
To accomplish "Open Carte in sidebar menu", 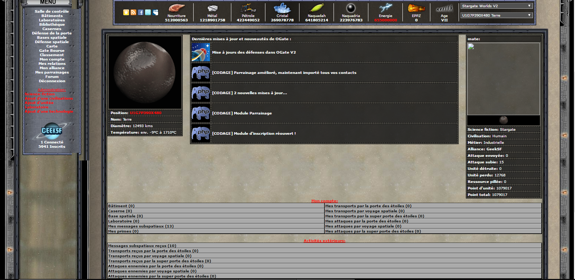I will 52,46.
